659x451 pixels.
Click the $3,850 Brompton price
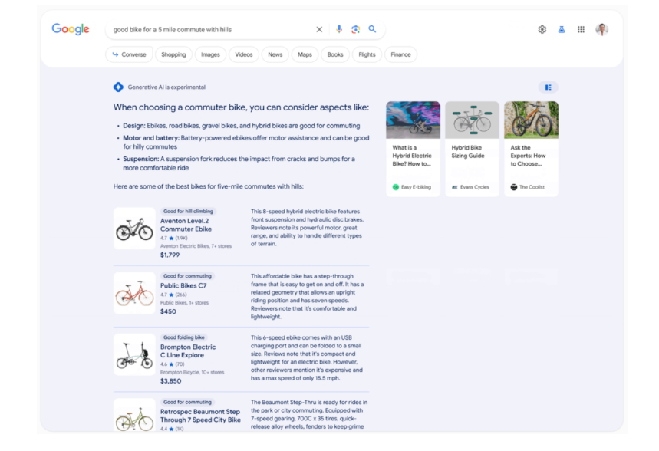point(170,380)
